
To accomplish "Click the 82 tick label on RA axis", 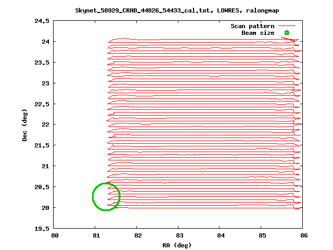I will pyautogui.click(x=137, y=235).
